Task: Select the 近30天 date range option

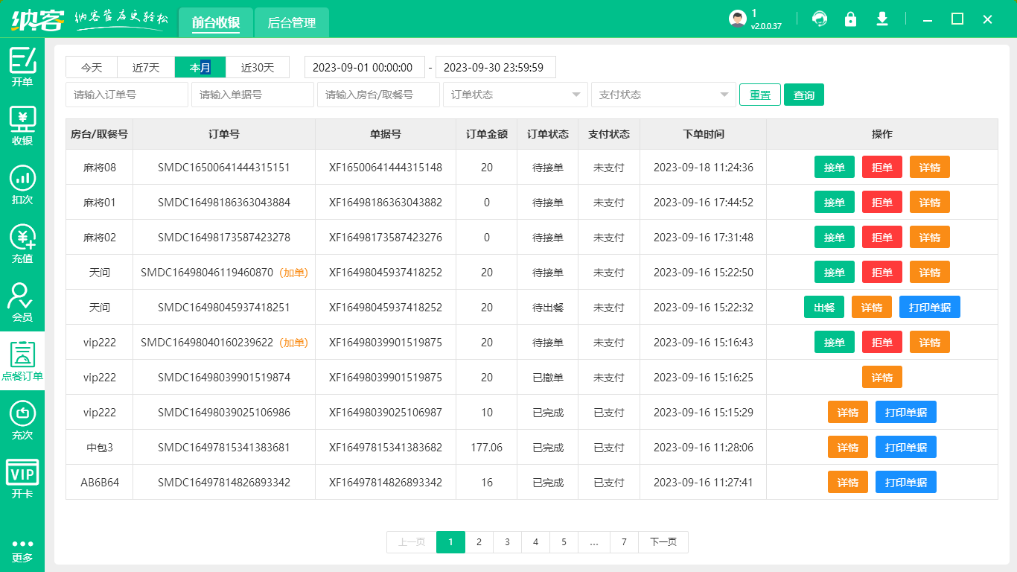Action: click(258, 68)
